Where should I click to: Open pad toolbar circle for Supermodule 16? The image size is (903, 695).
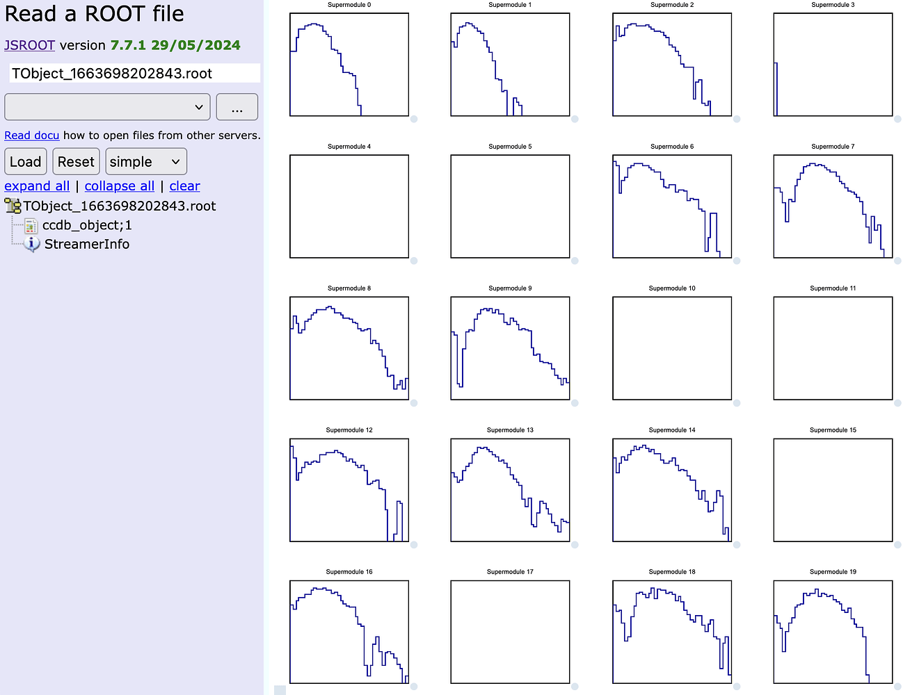(414, 686)
